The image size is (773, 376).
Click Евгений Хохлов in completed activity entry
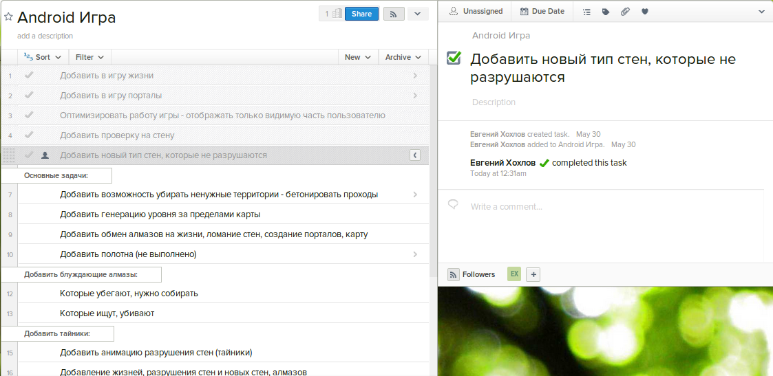pos(502,162)
